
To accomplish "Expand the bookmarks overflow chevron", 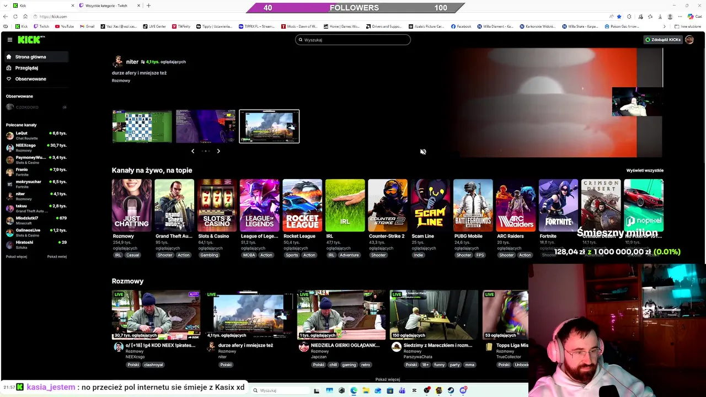I will coord(665,26).
